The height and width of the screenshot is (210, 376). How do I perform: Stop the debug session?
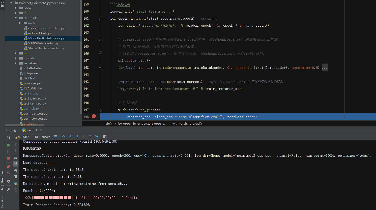[8, 157]
